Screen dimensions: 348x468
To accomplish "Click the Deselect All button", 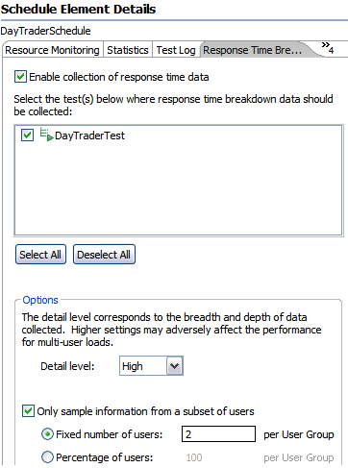I will (104, 255).
